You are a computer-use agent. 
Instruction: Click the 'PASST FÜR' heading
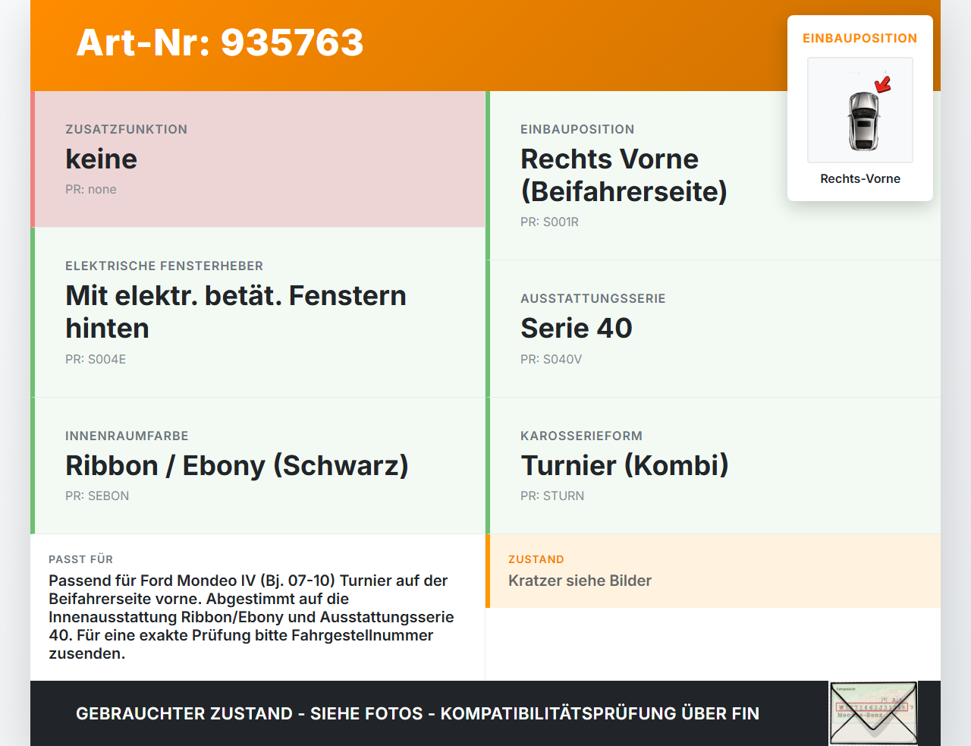[81, 560]
